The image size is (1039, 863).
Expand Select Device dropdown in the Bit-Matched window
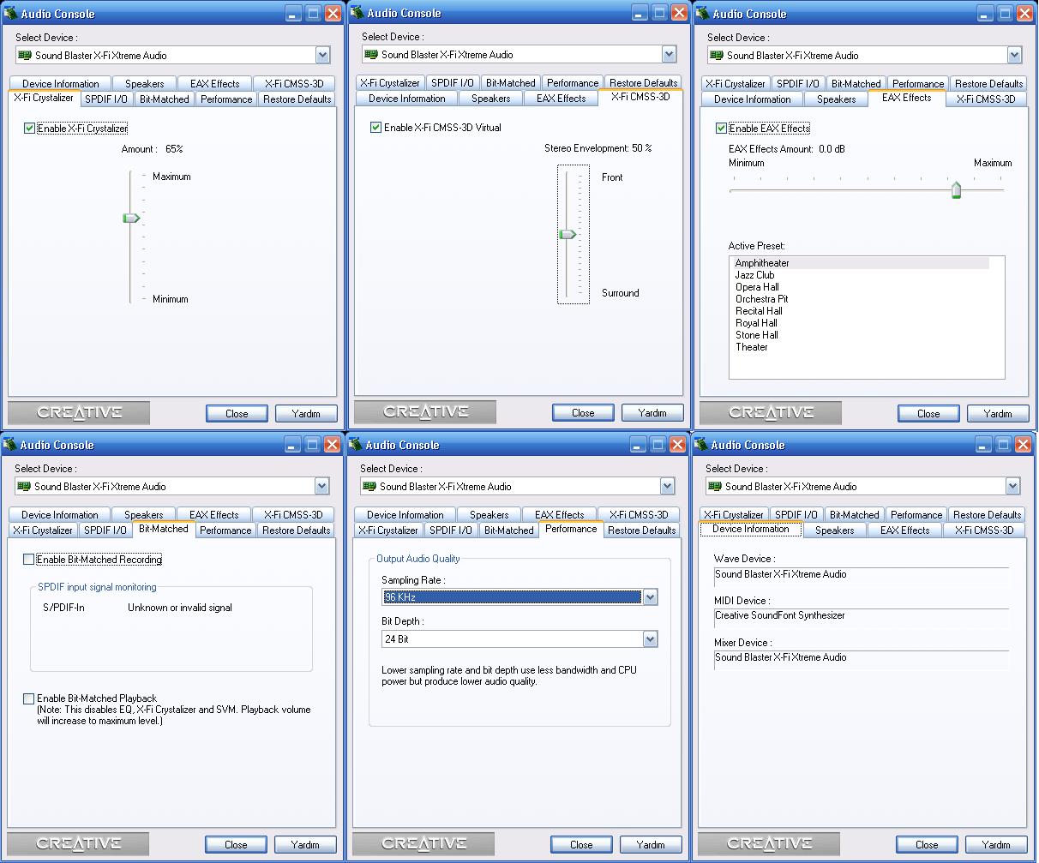(321, 487)
